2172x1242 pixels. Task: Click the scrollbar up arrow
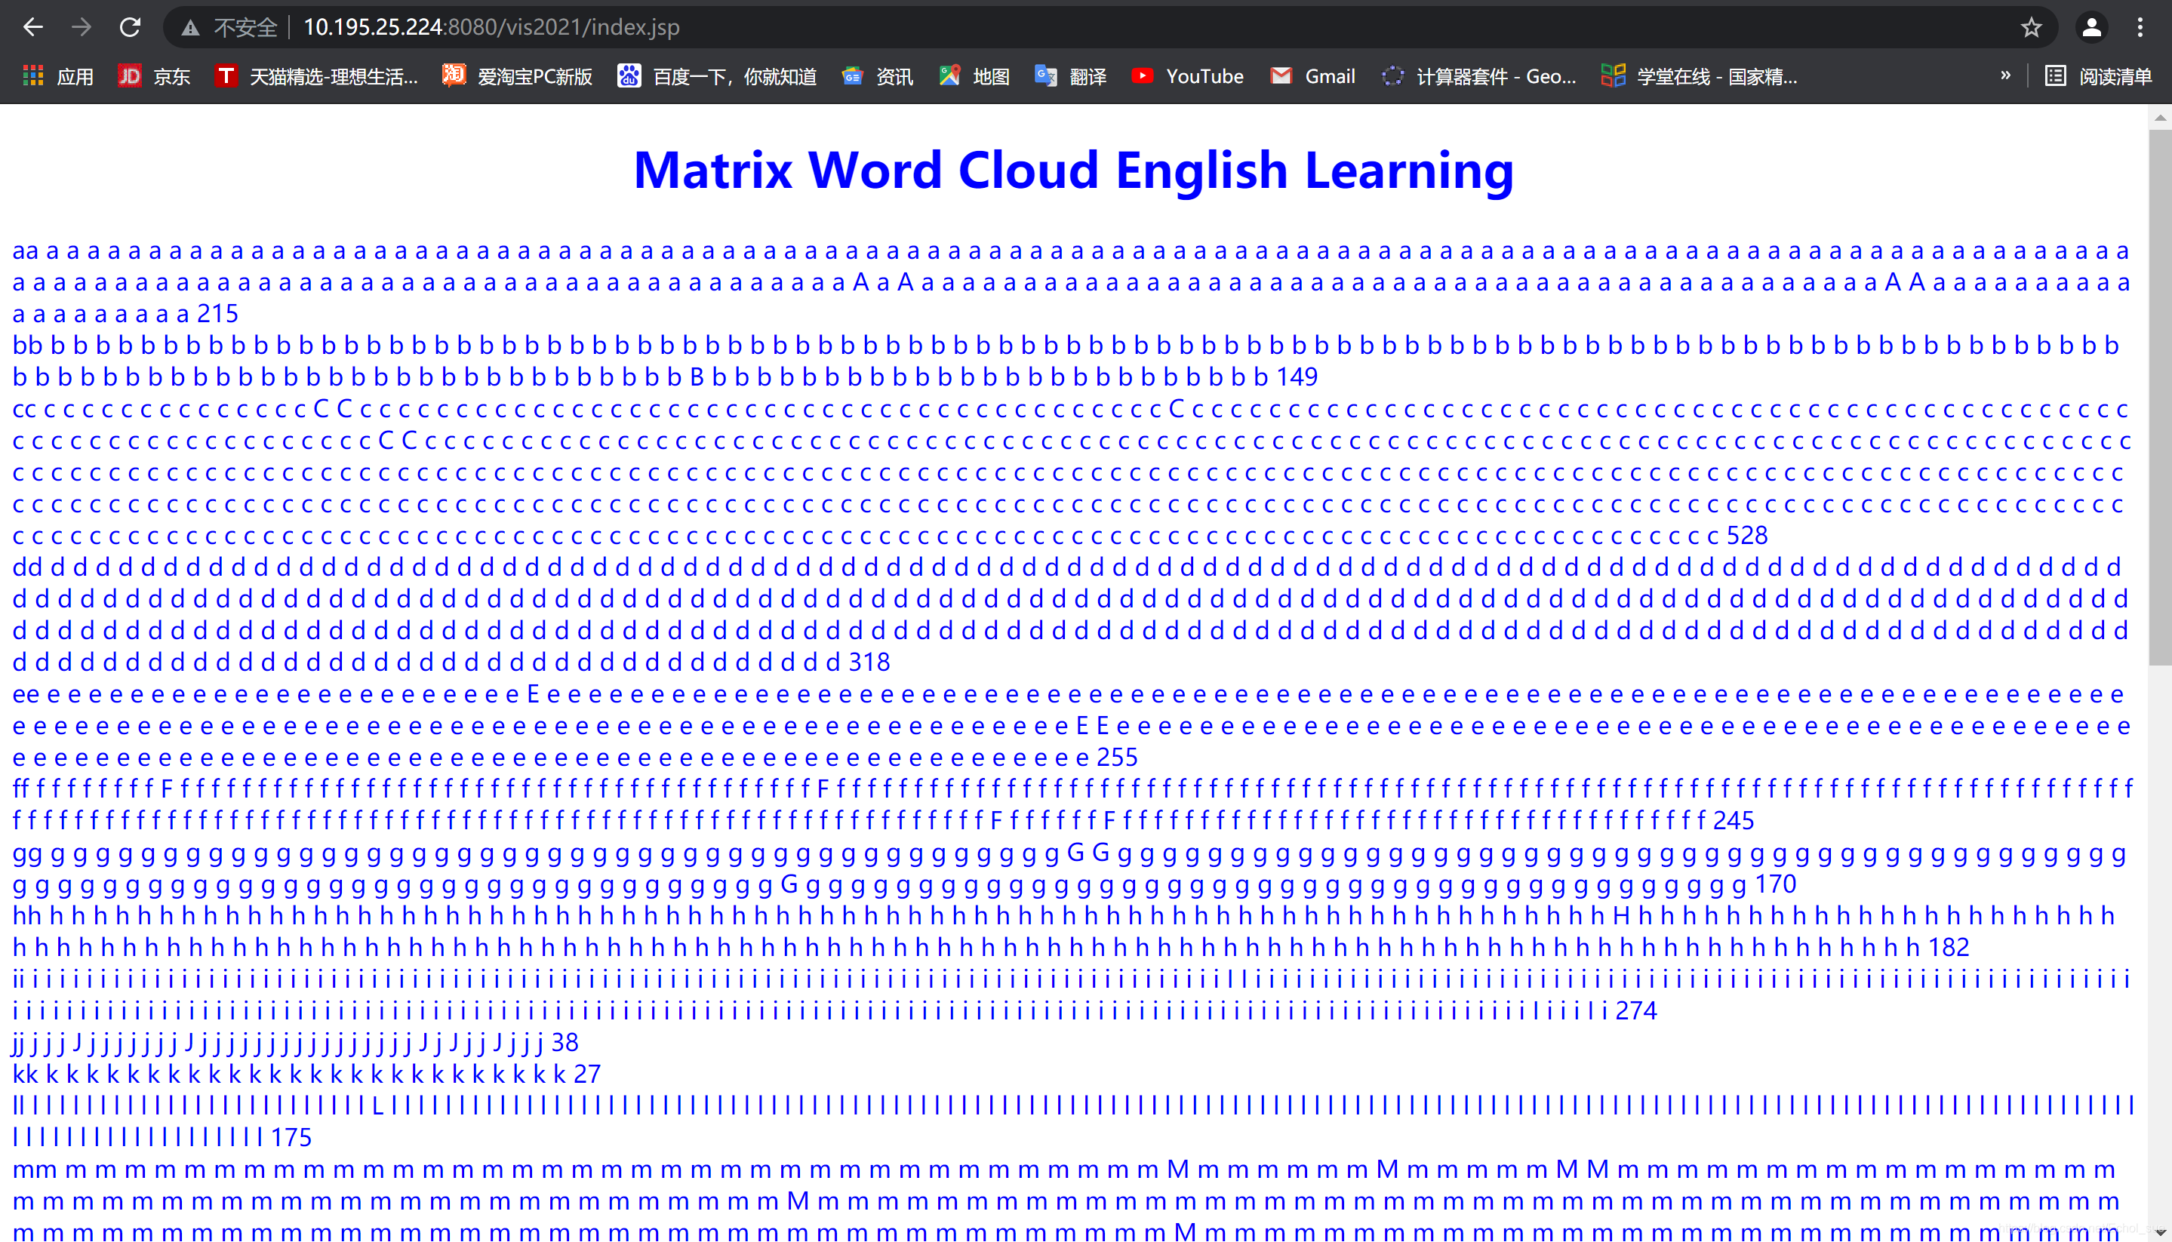tap(2160, 118)
